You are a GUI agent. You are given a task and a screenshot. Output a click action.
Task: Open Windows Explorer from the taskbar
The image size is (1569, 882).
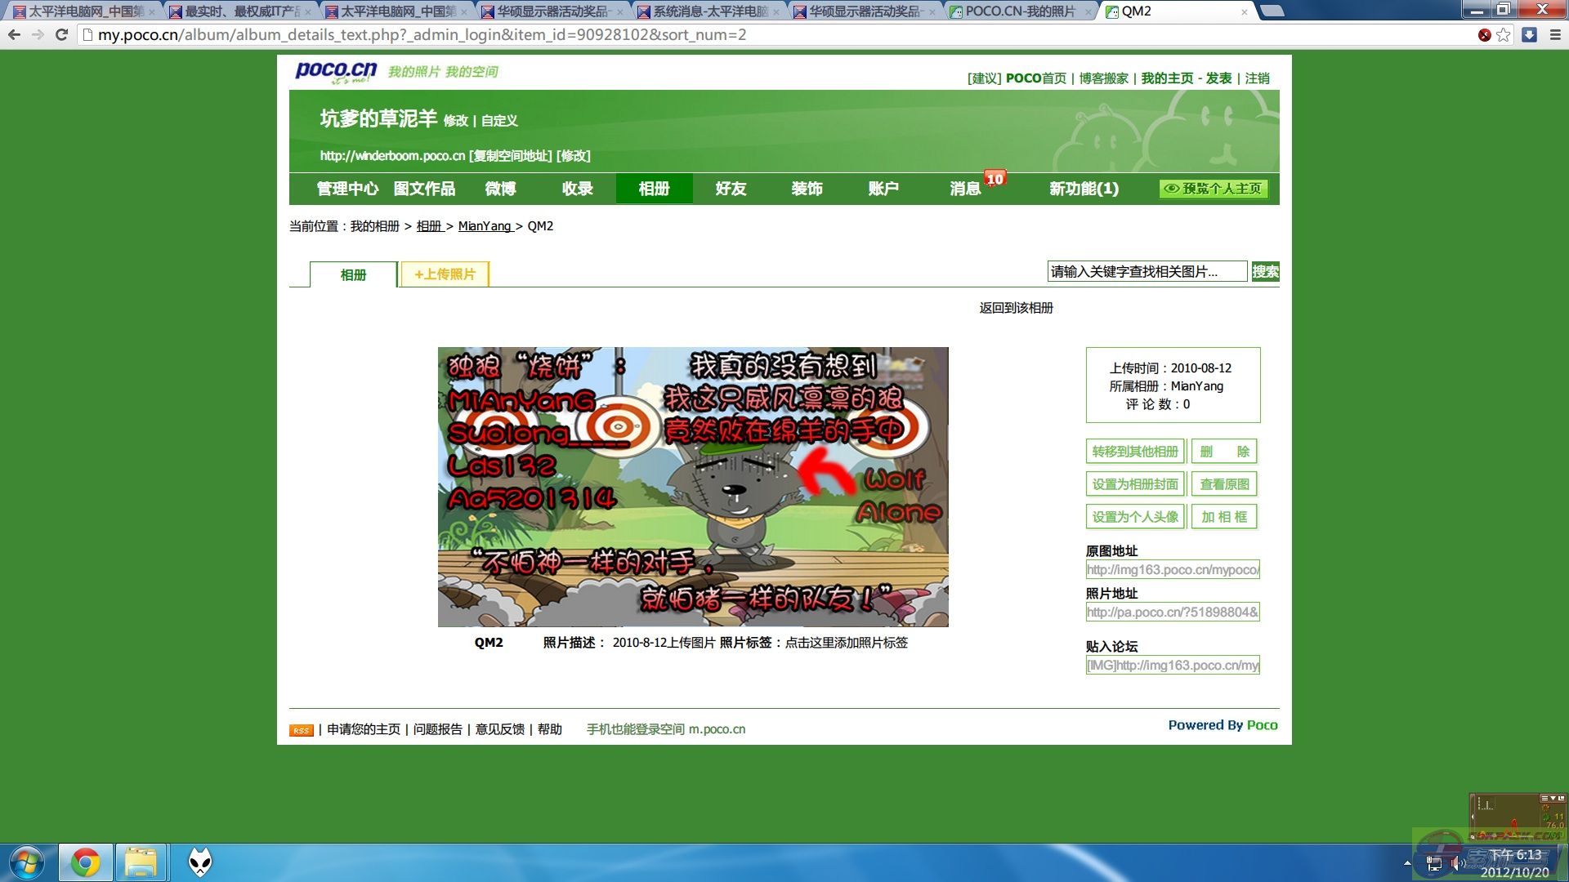[141, 862]
